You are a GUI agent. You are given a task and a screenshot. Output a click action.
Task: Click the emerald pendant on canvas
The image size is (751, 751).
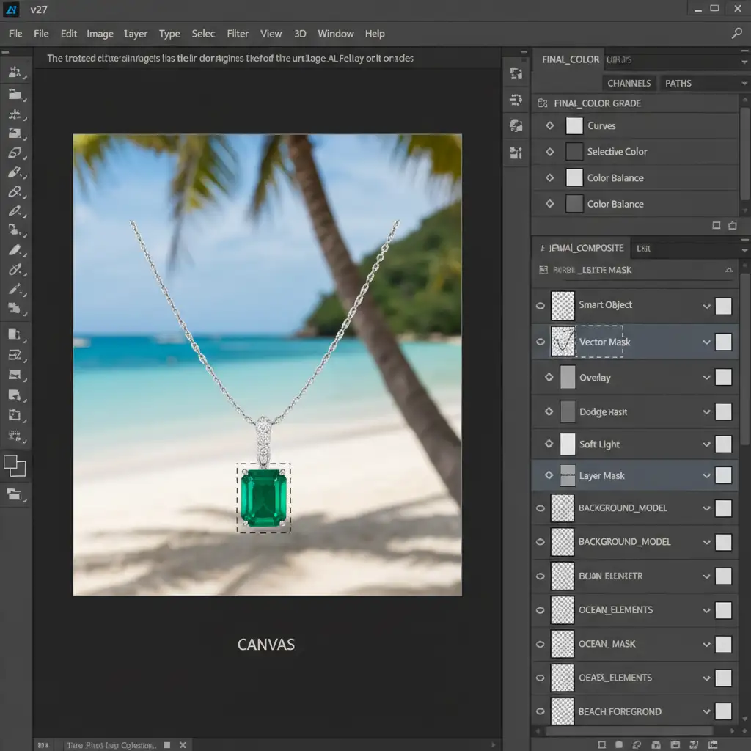pos(263,498)
